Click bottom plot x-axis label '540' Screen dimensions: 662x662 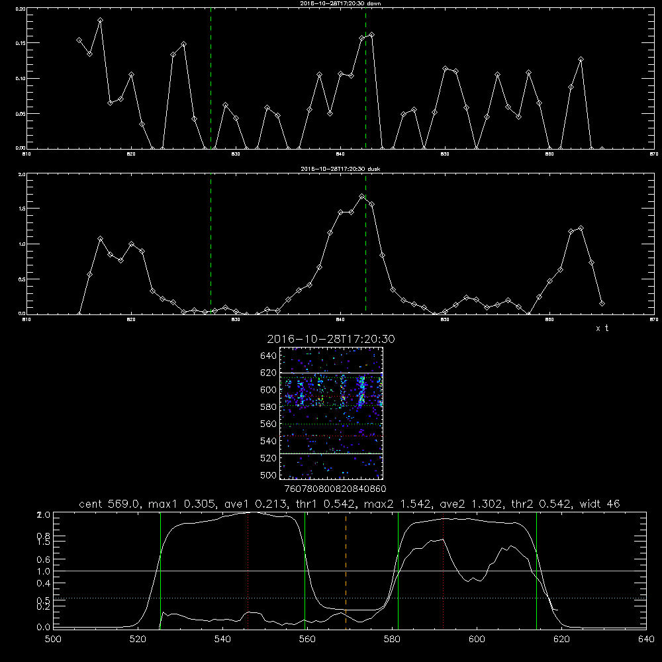(x=222, y=639)
